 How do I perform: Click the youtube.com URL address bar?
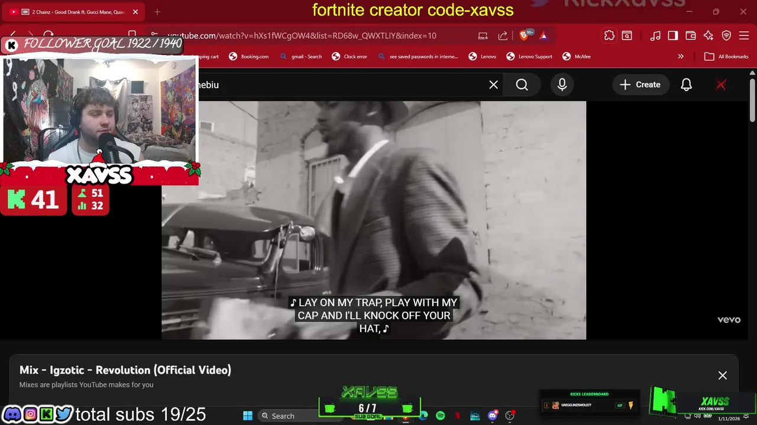click(302, 35)
